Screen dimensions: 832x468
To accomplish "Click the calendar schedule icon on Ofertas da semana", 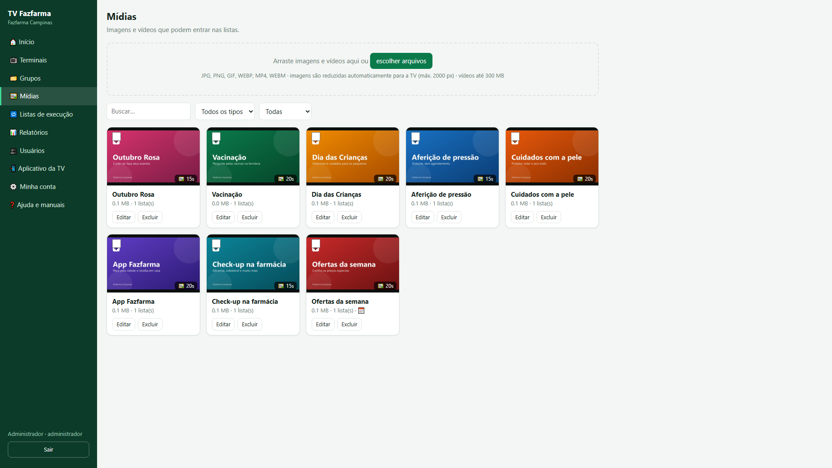I will pyautogui.click(x=361, y=311).
